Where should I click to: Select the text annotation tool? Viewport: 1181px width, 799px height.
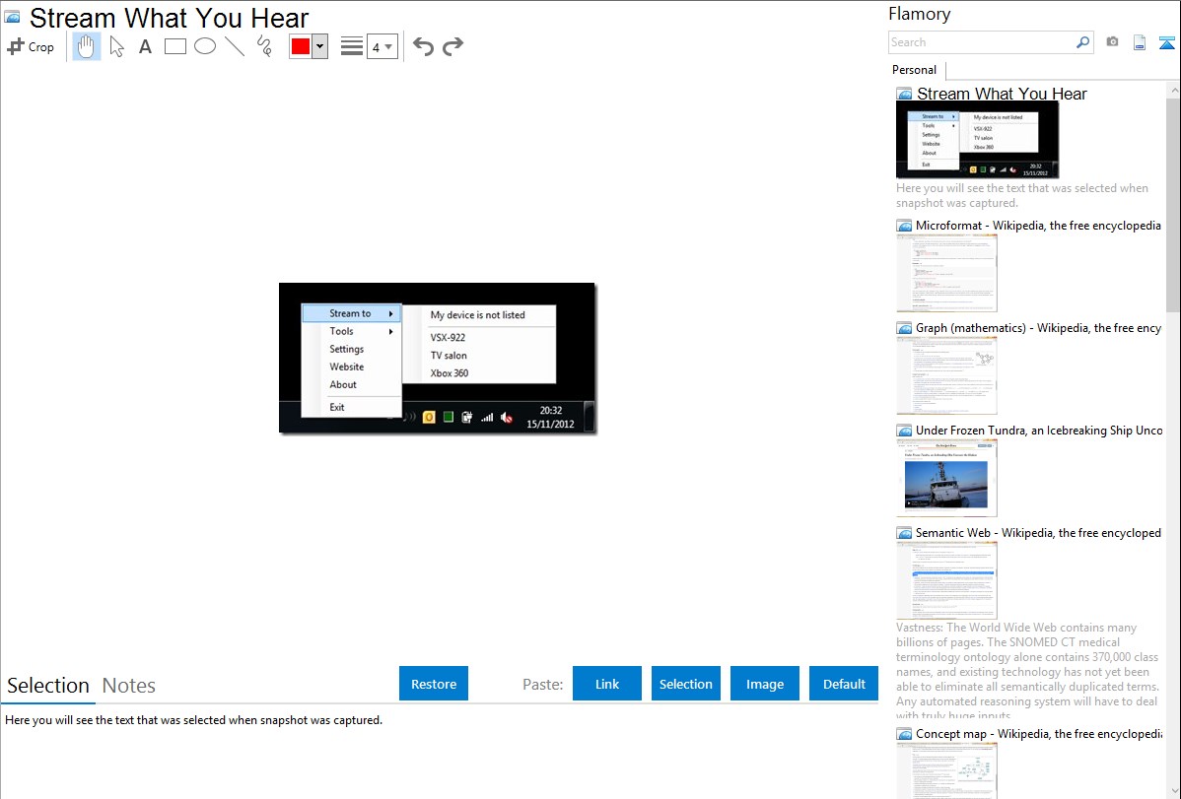pos(145,46)
